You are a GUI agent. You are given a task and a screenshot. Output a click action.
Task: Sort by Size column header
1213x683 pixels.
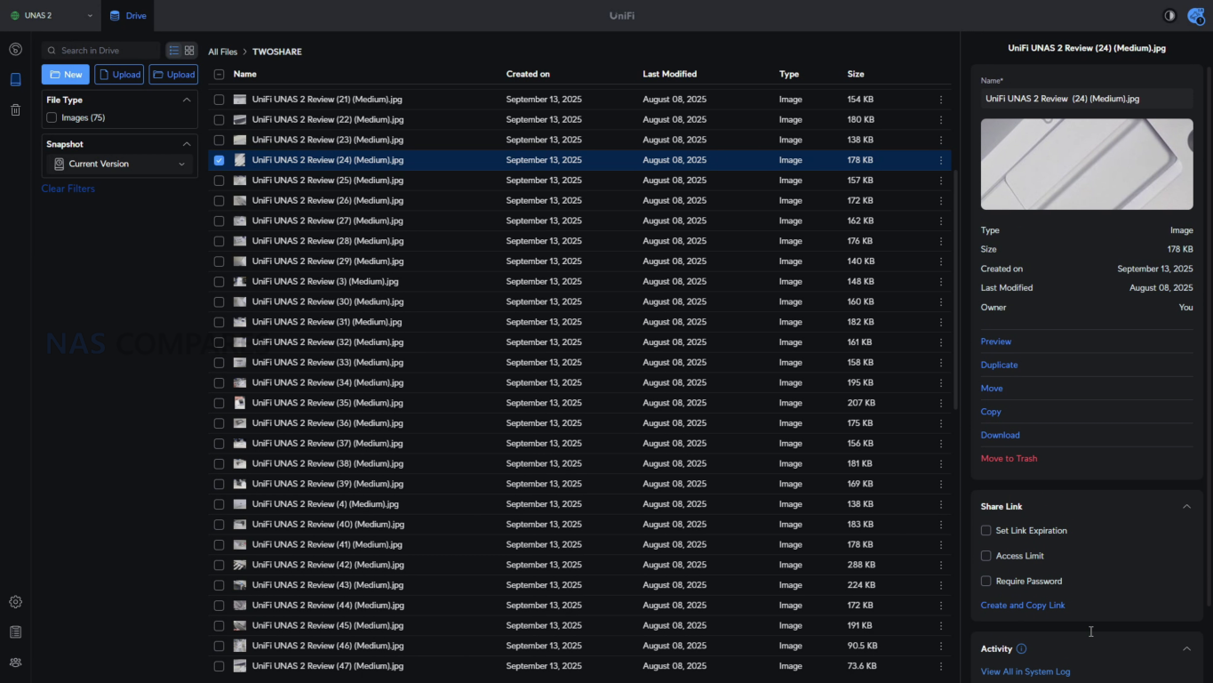tap(856, 75)
